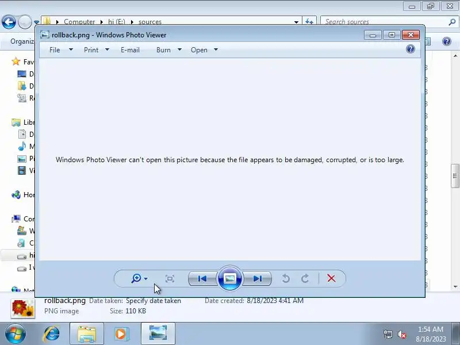Select the Videos library icon
This screenshot has width=460, height=345.
tap(22, 170)
